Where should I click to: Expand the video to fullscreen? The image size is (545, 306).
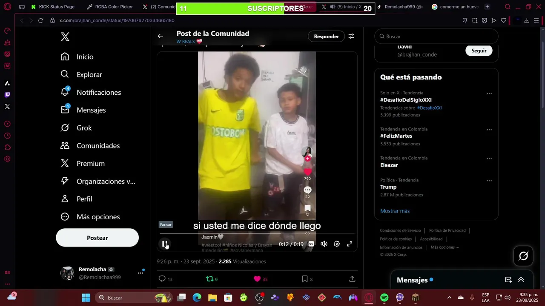pos(350,244)
